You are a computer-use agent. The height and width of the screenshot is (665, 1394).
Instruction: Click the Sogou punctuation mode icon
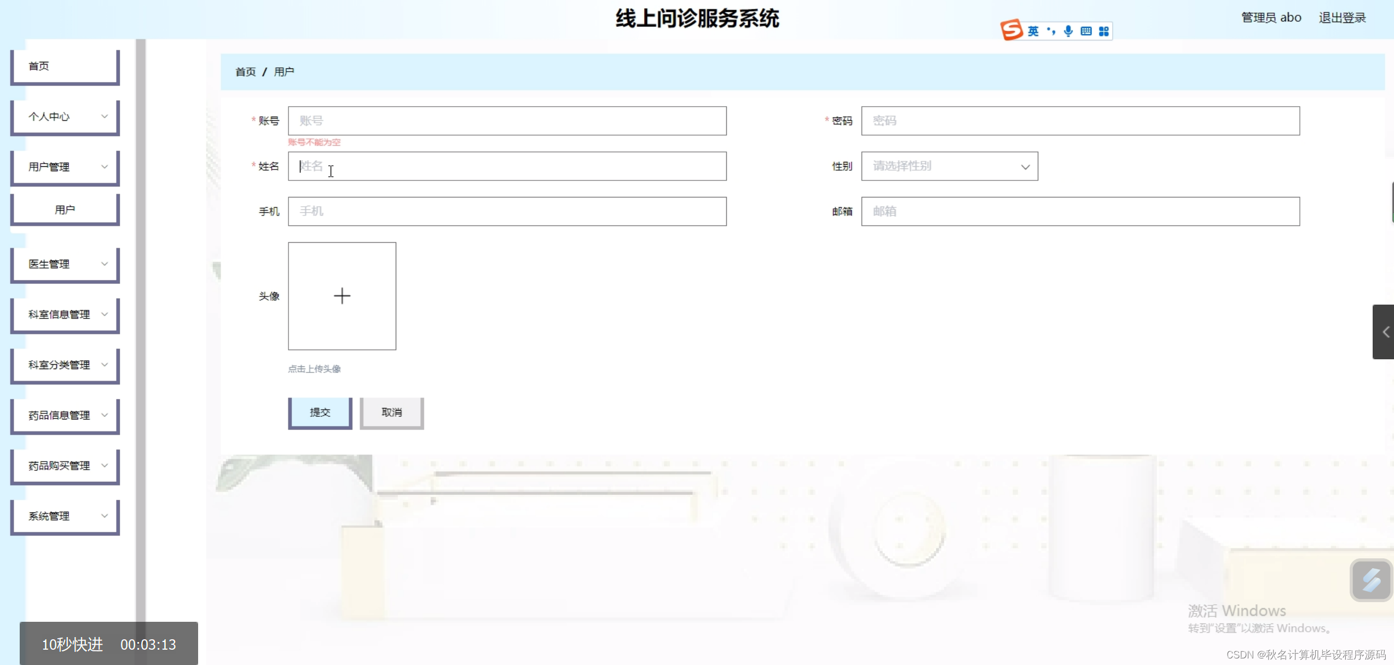(1051, 31)
